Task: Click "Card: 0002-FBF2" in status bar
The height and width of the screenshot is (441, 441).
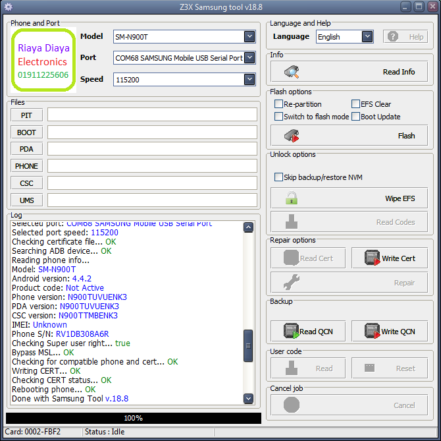Action: 33,432
